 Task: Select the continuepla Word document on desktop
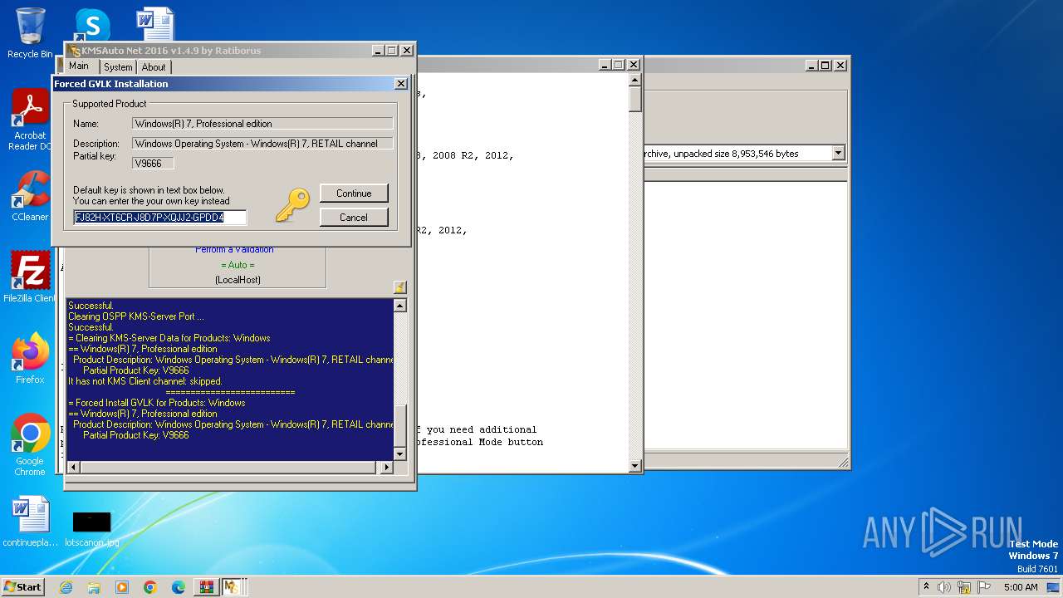[30, 522]
